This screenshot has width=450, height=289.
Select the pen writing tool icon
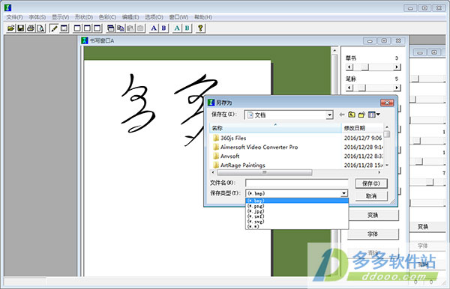click(54, 28)
